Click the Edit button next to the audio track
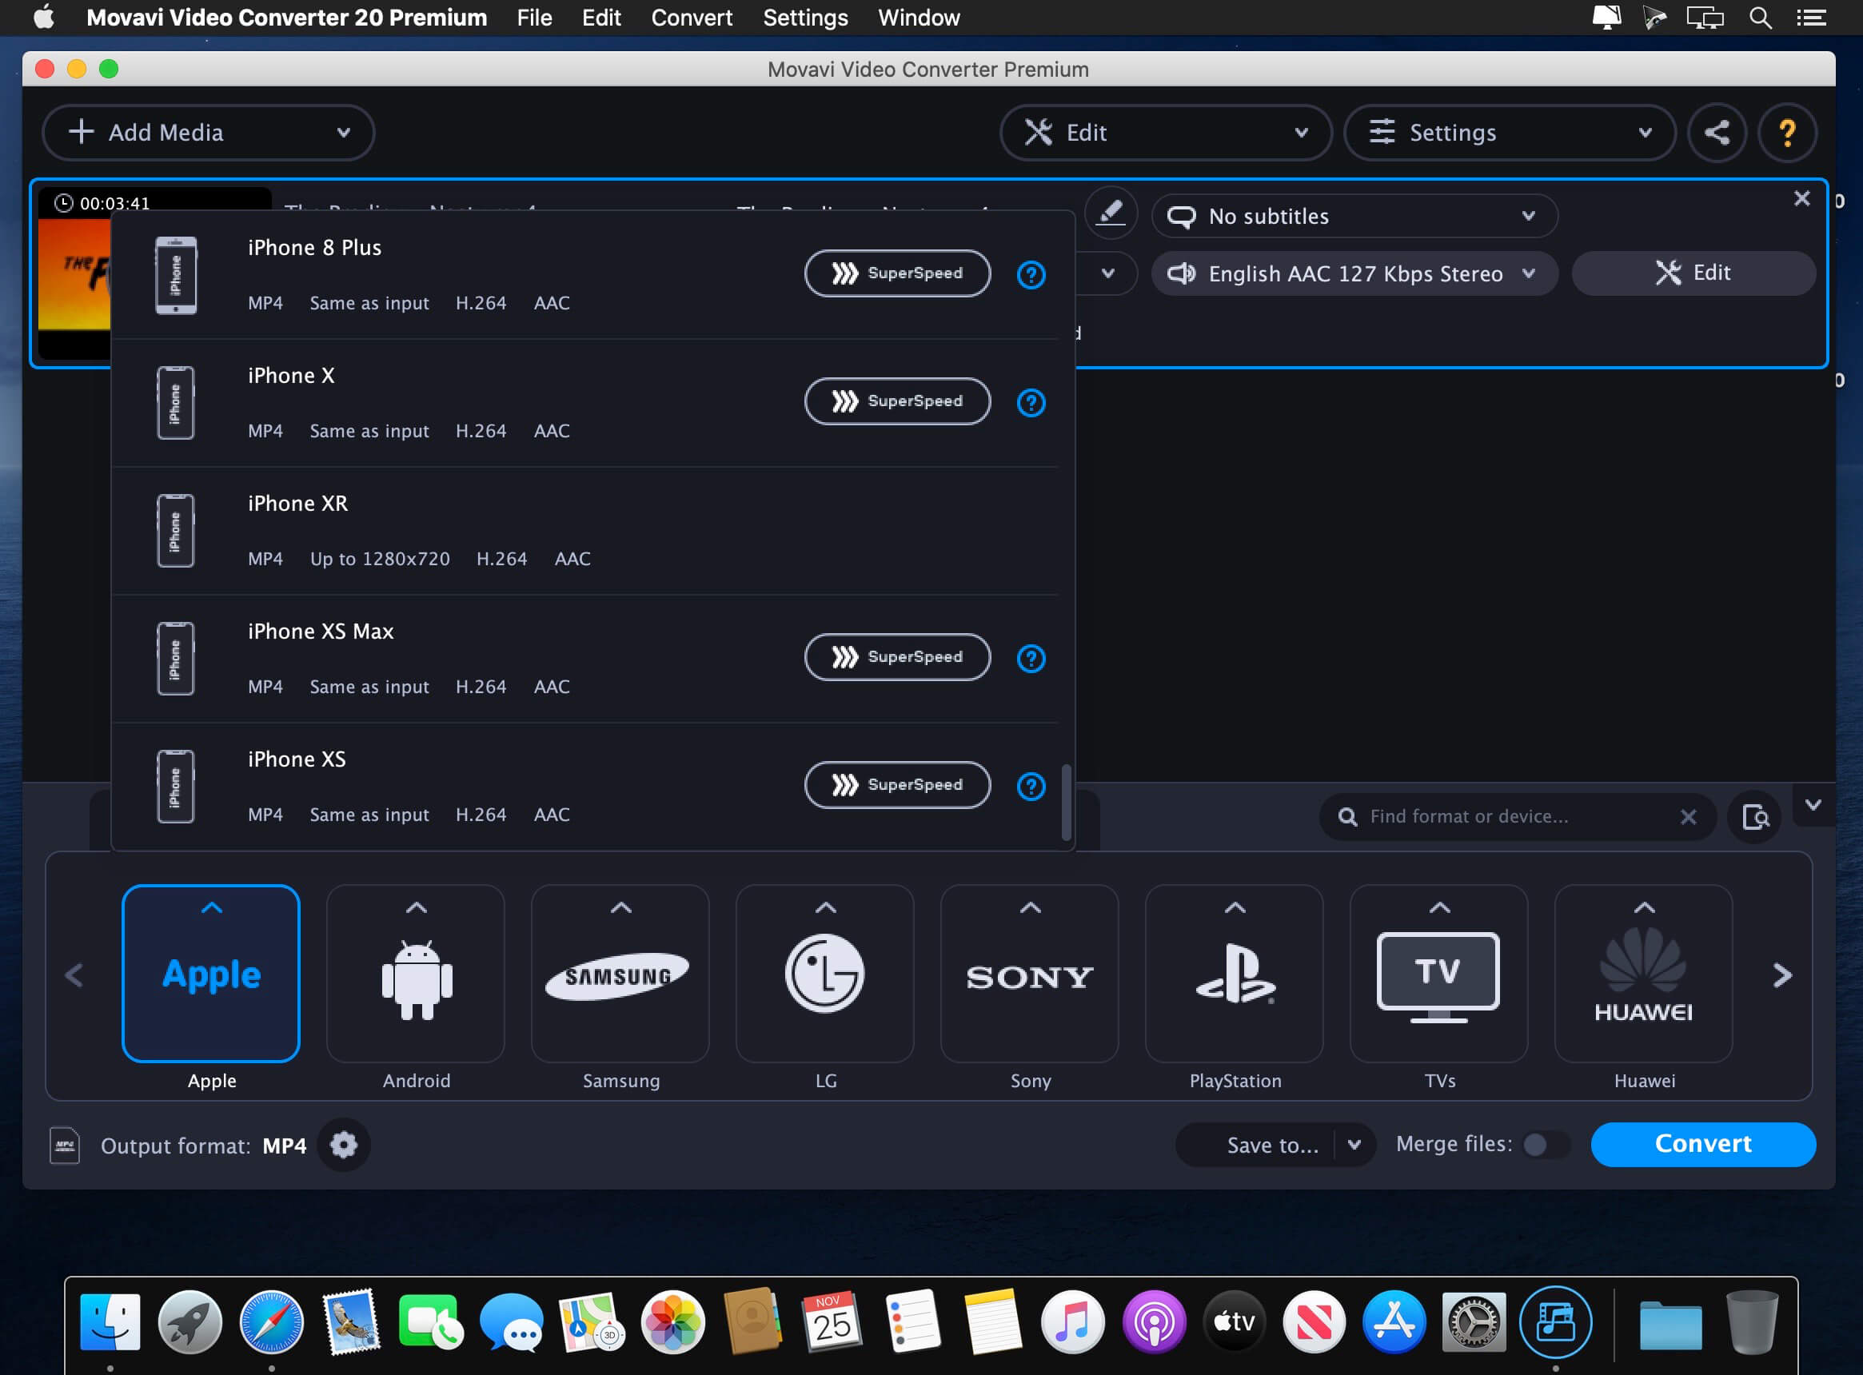This screenshot has width=1863, height=1375. click(1694, 272)
